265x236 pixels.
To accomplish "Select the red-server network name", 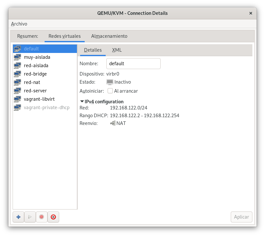I will (x=35, y=91).
